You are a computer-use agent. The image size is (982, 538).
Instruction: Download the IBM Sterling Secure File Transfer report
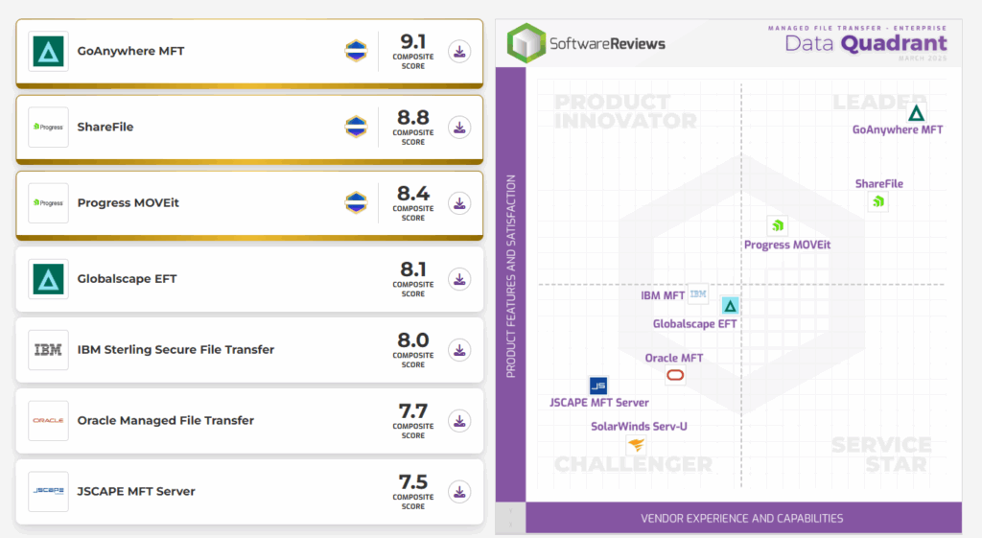click(459, 350)
